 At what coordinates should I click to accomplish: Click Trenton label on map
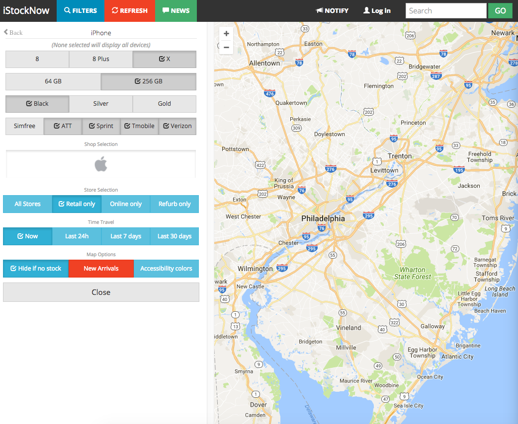pos(400,156)
